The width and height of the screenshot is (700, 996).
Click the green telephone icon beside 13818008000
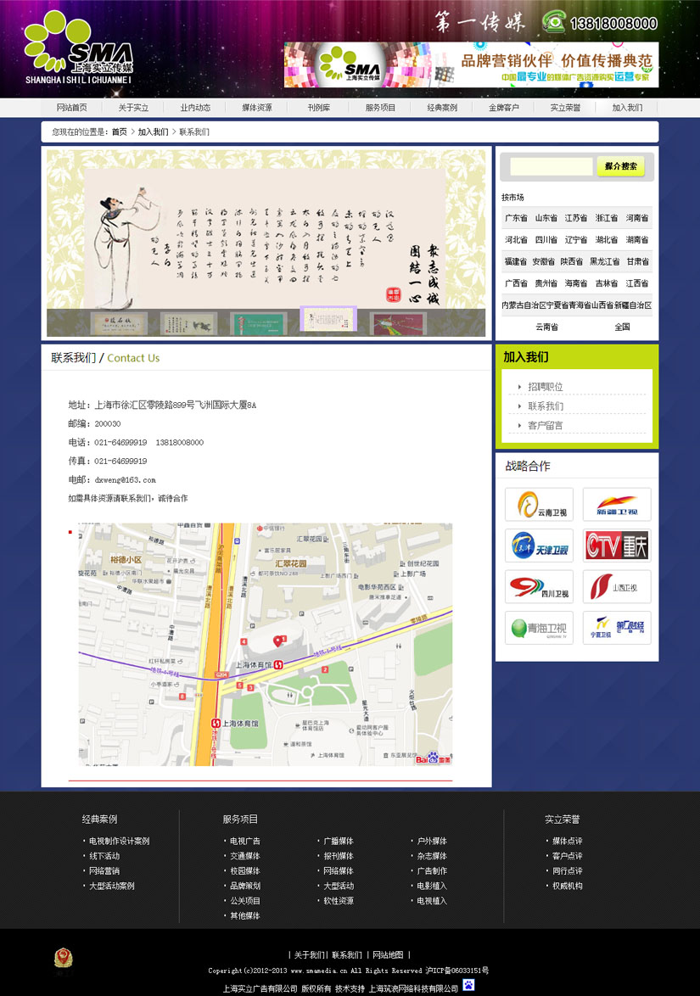pyautogui.click(x=553, y=22)
